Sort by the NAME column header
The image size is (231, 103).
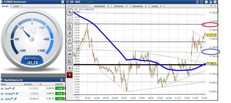pyautogui.click(x=3, y=84)
